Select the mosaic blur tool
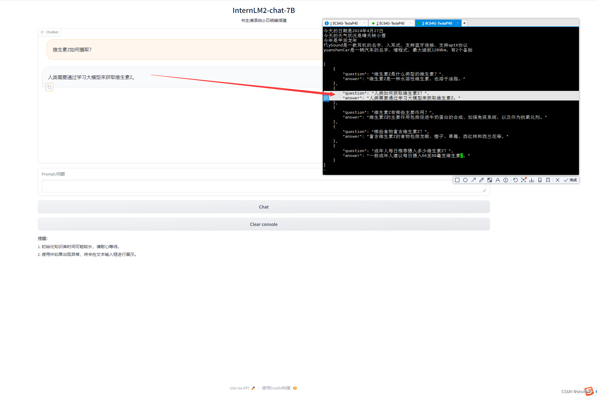 (490, 180)
